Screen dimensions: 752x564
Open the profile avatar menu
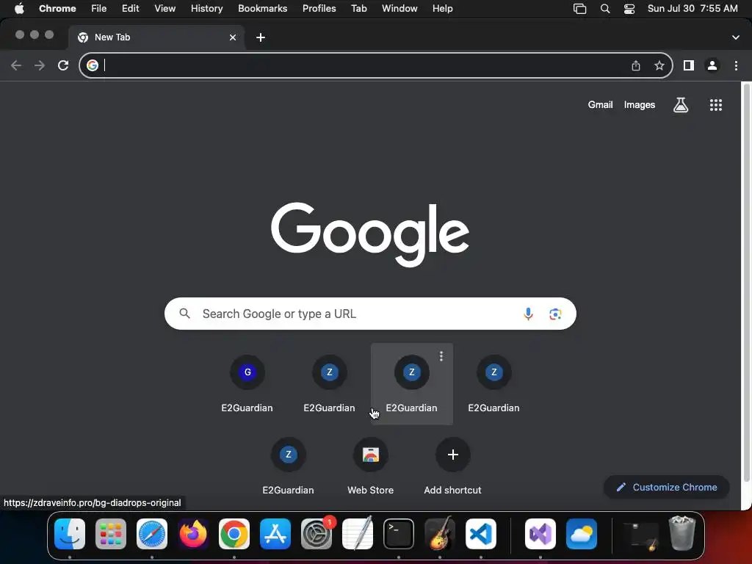712,65
